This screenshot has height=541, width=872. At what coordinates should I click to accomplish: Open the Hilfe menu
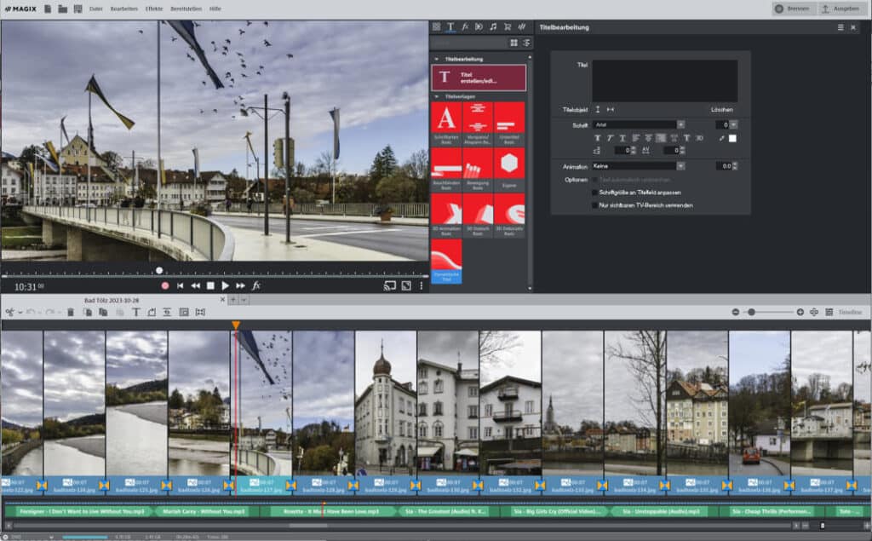215,9
